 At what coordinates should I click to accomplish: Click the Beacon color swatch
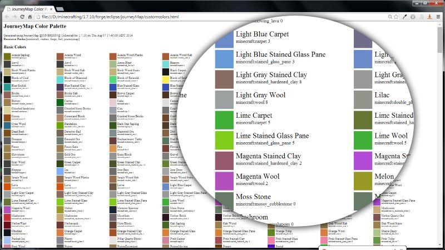tap(166, 64)
